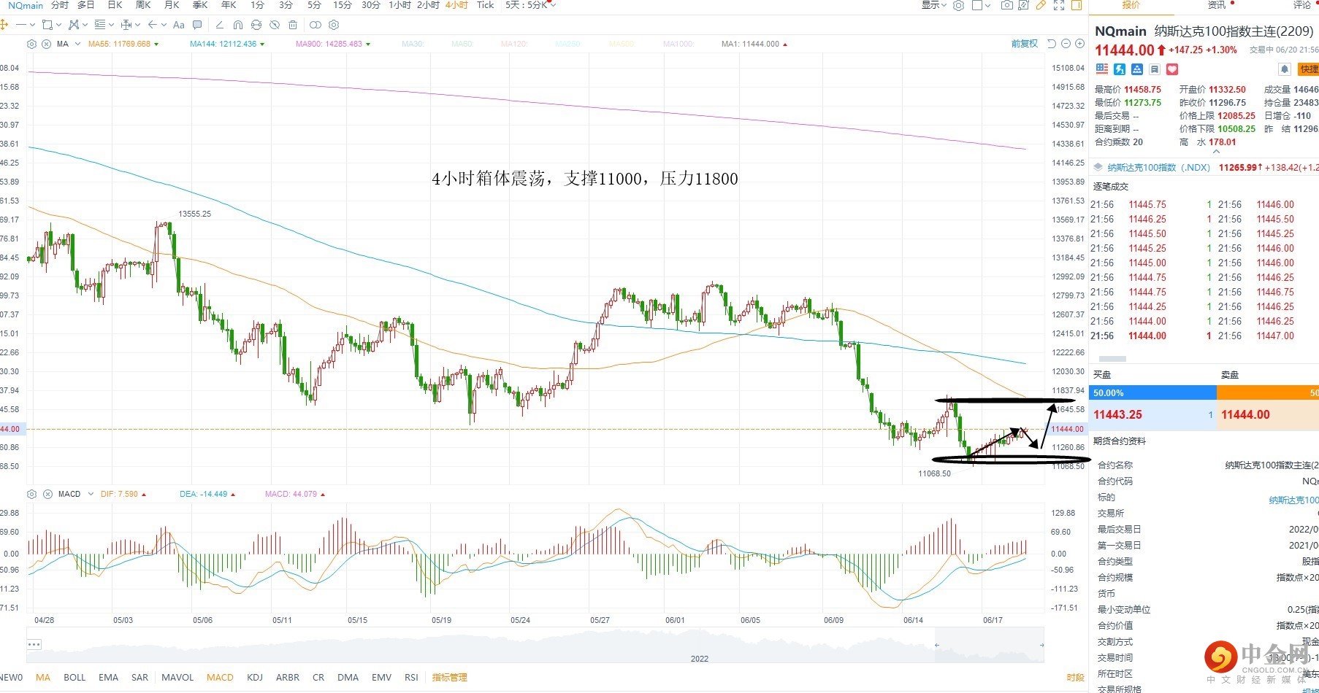Take a chart screenshot with camera icon
This screenshot has height=693, width=1319.
click(1006, 5)
